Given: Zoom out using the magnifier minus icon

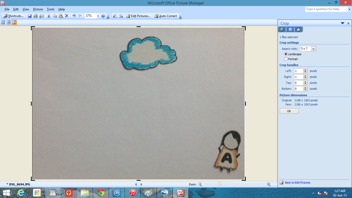Looking at the screenshot, I should 200,184.
